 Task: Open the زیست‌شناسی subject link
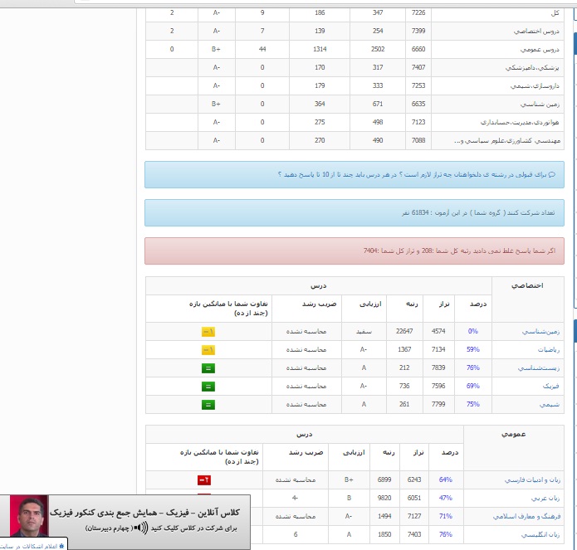[539, 368]
